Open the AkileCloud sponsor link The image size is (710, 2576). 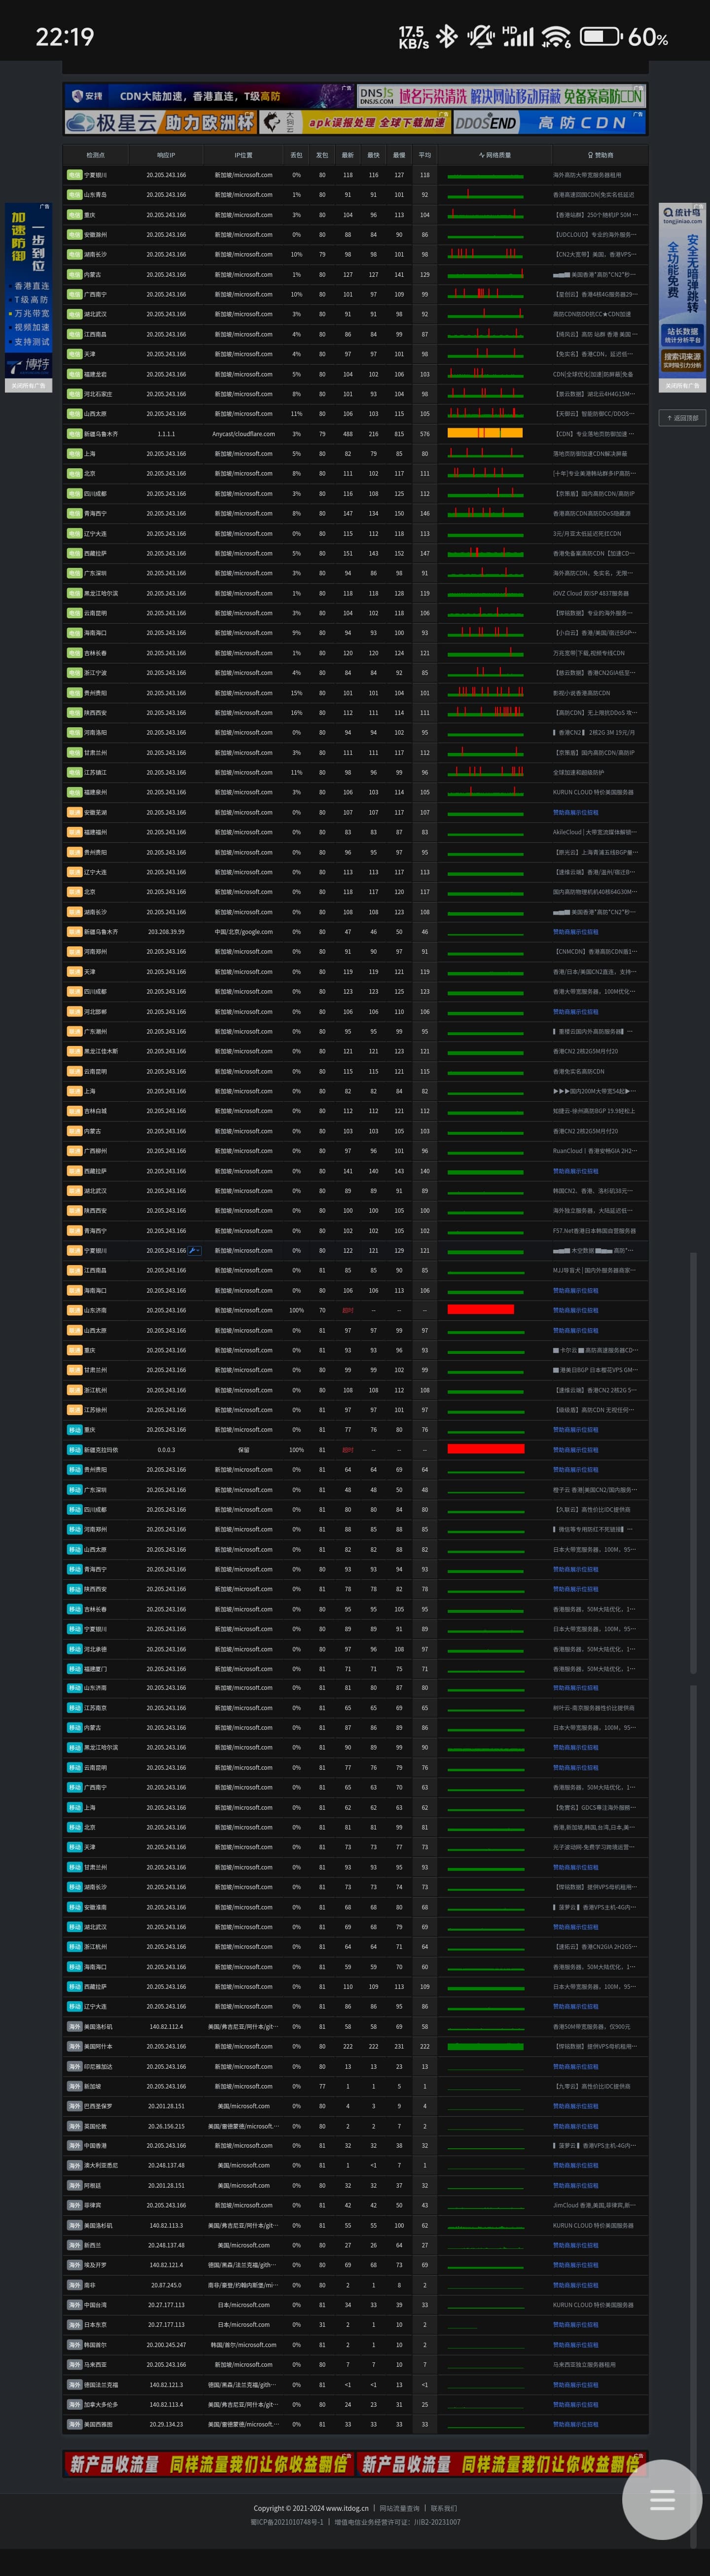click(x=594, y=832)
